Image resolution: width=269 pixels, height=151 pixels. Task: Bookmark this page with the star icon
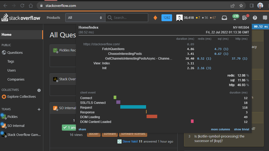(x=241, y=6)
